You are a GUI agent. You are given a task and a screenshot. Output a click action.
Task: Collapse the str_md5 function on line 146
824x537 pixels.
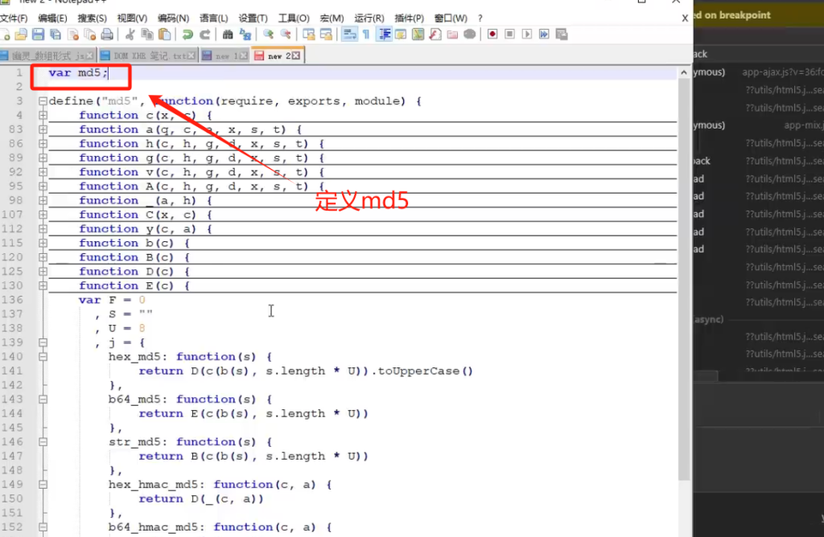tap(43, 442)
